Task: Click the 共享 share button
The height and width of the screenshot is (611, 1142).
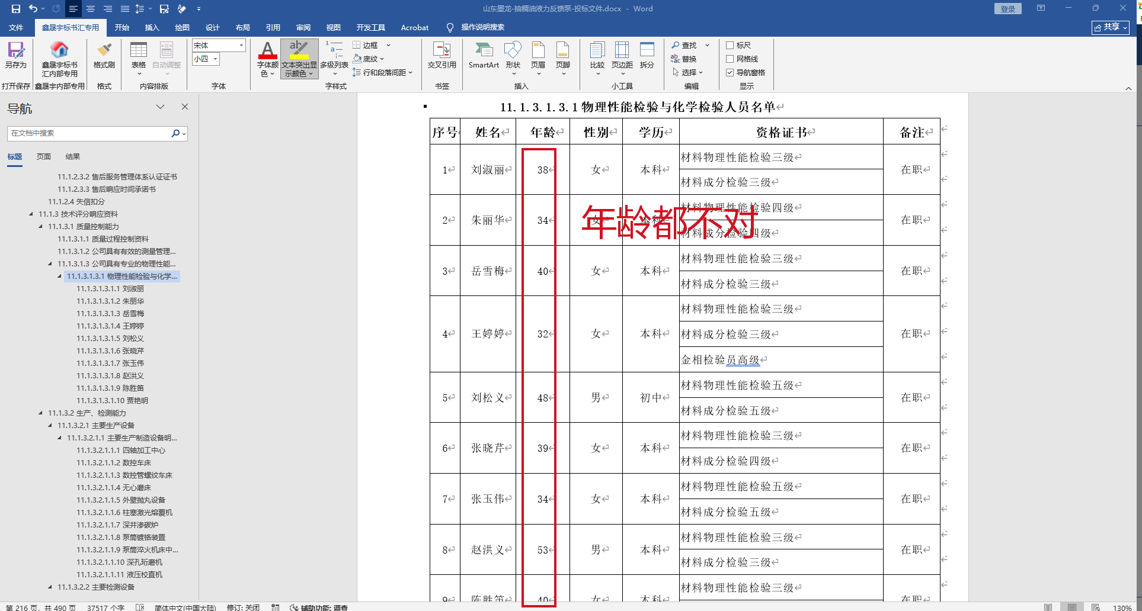Action: (1111, 27)
